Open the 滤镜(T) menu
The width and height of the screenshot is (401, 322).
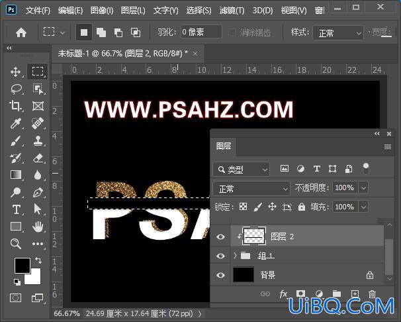click(232, 11)
